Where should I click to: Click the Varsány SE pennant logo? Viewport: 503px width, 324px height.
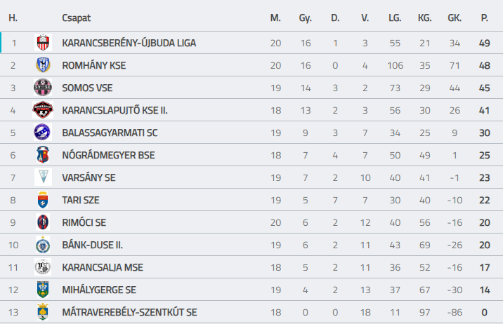click(x=43, y=177)
